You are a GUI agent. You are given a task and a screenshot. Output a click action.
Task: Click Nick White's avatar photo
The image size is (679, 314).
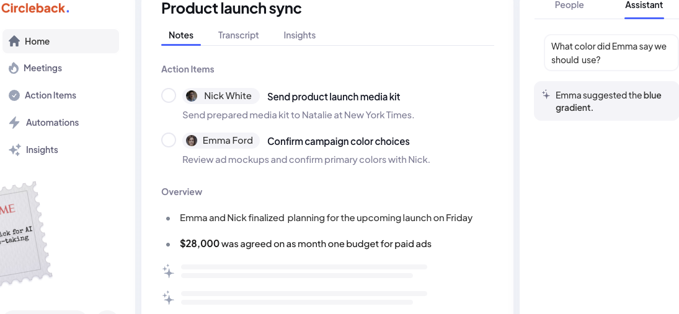click(x=192, y=96)
